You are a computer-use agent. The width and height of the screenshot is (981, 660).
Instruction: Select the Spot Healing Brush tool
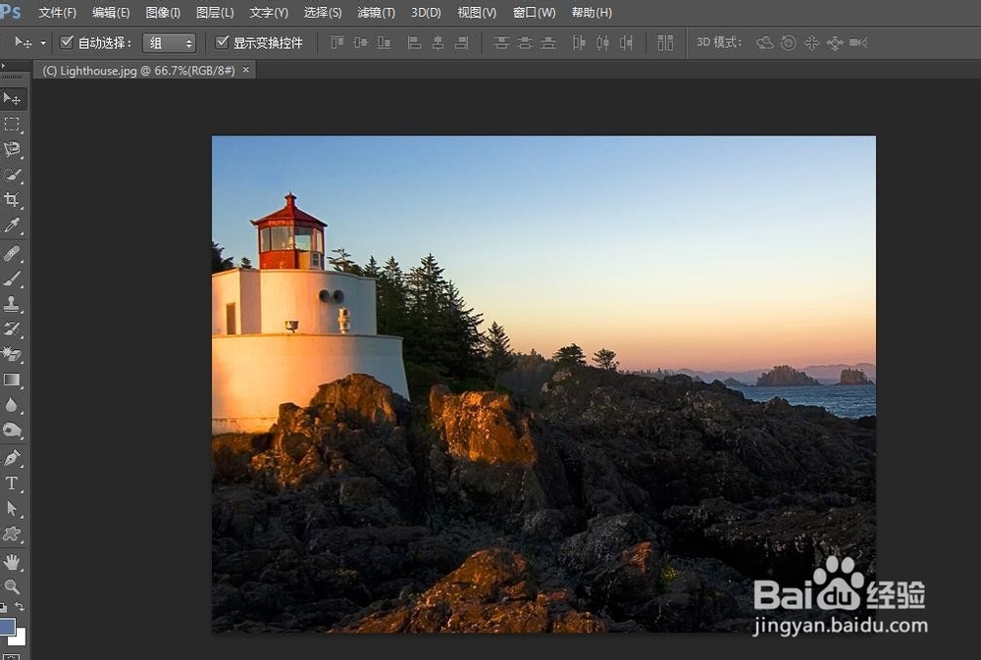coord(12,253)
